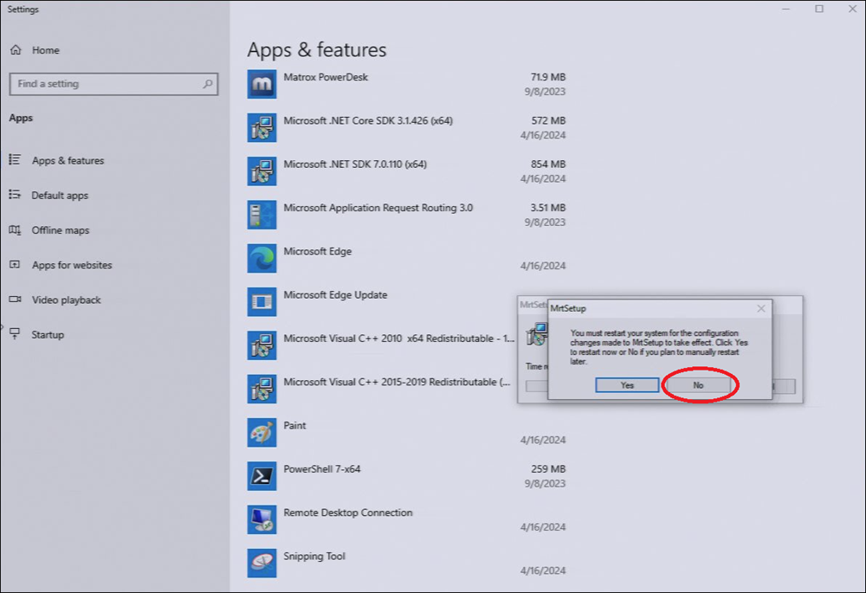Click the search magnifier icon in Find a setting

coord(208,84)
